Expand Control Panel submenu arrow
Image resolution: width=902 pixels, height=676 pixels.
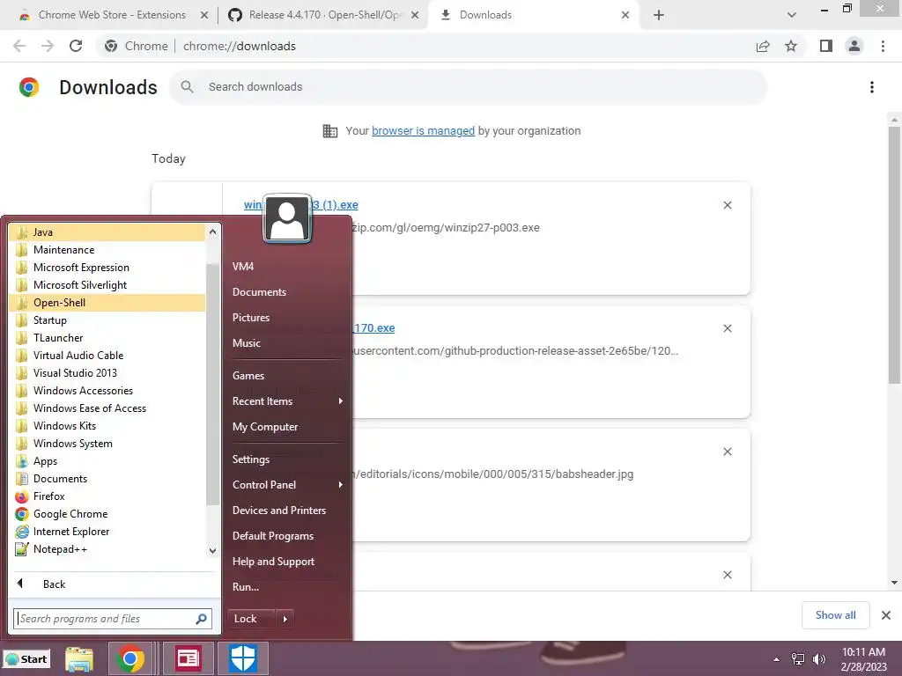point(341,485)
